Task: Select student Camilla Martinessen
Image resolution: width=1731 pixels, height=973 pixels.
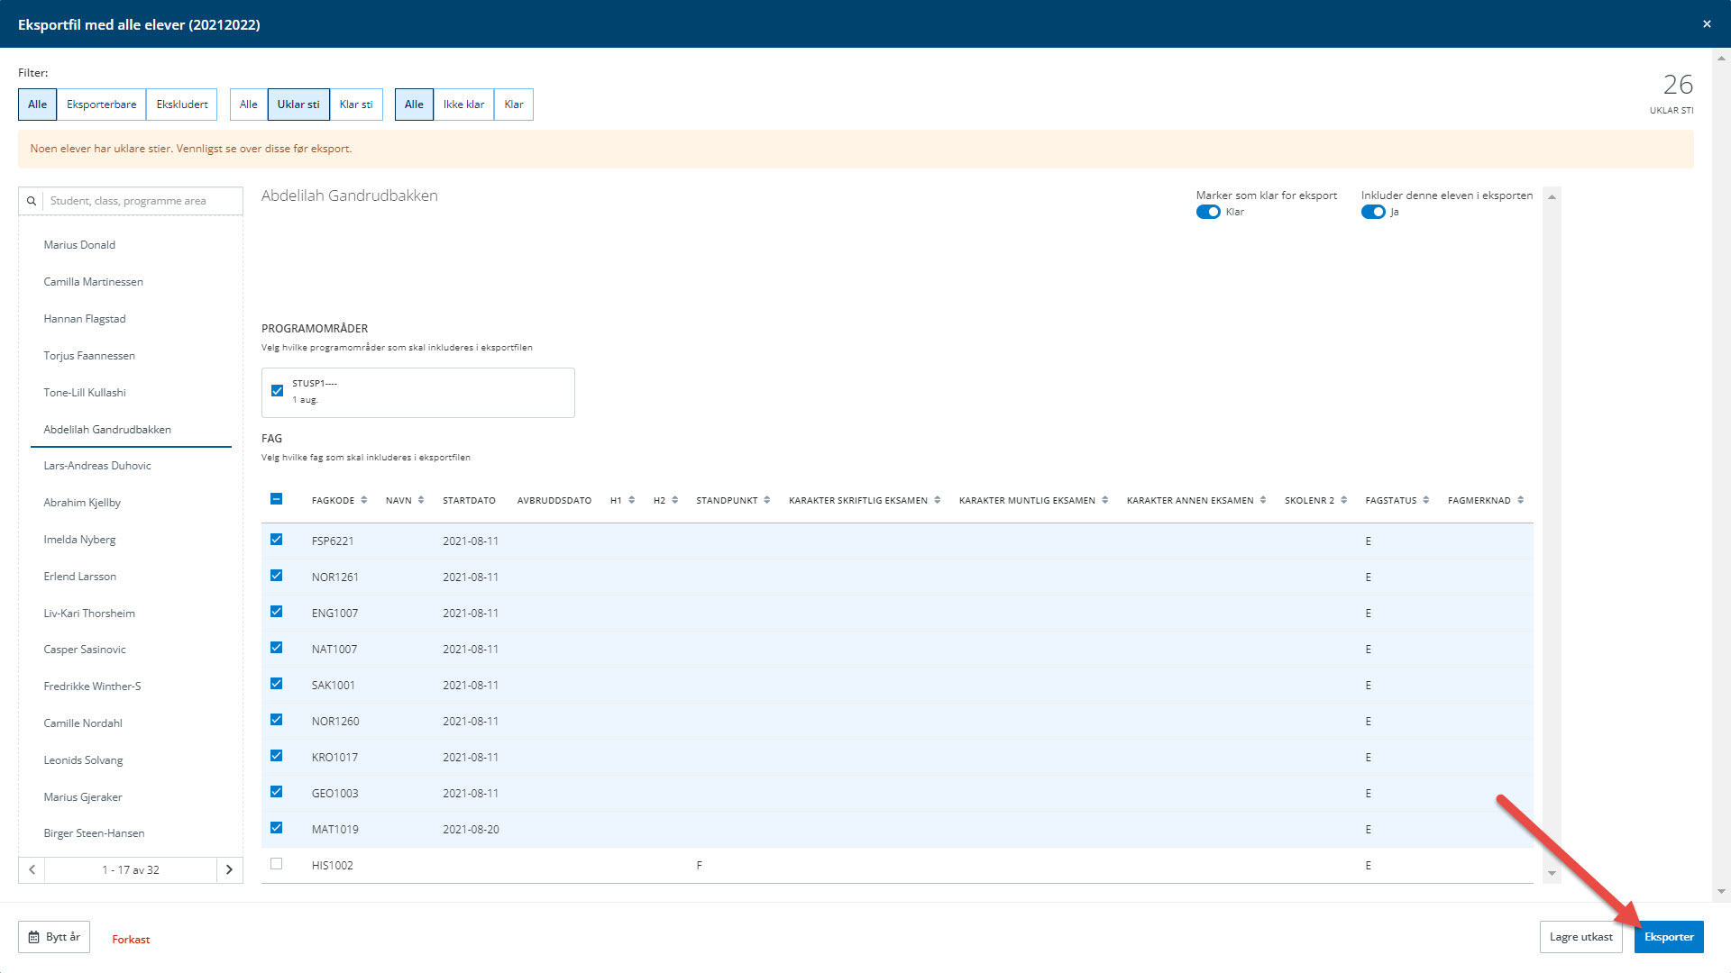Action: point(94,282)
